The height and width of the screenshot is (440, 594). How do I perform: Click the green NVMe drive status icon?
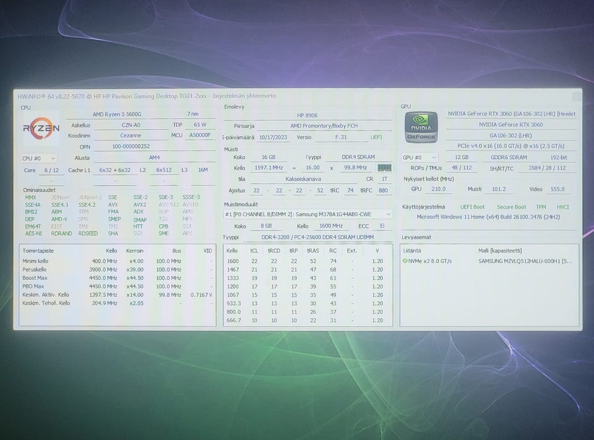tap(405, 261)
